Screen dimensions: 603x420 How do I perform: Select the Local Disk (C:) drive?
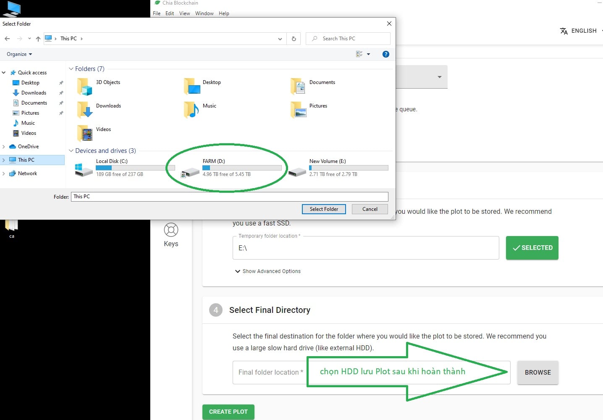coord(111,167)
